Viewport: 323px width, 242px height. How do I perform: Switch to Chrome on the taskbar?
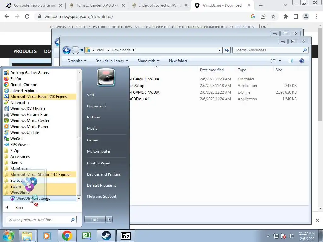pyautogui.click(x=67, y=236)
